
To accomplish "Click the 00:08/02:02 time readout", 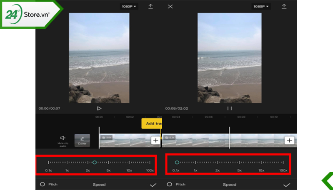I will 176,109.
